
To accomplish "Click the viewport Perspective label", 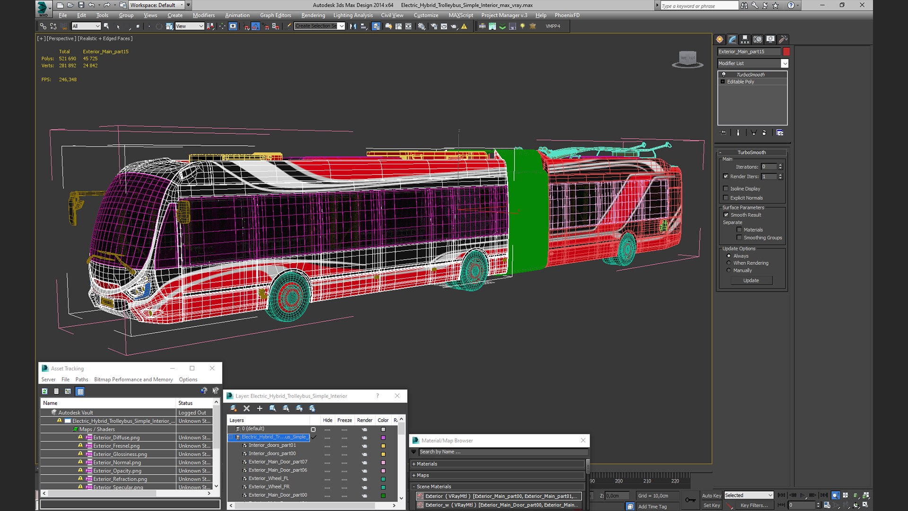I will click(x=61, y=38).
